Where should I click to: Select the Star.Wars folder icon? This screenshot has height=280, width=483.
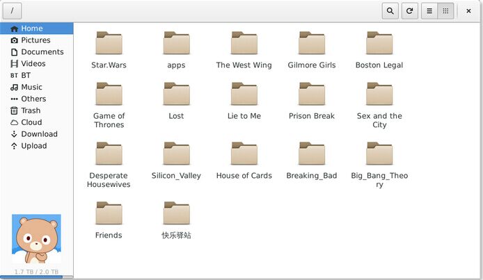(109, 42)
